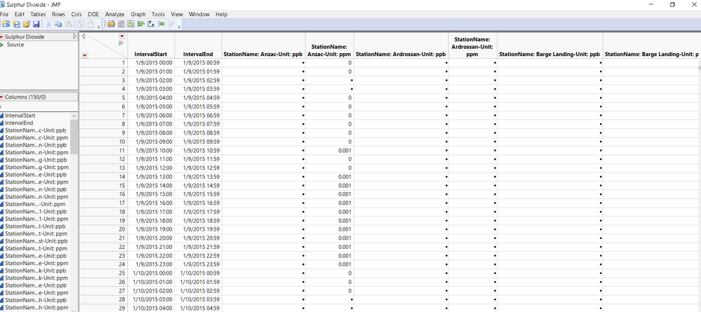701x312 pixels.
Task: Select StationName: Ardrossan-Unit: ppm column header
Action: 473,47
